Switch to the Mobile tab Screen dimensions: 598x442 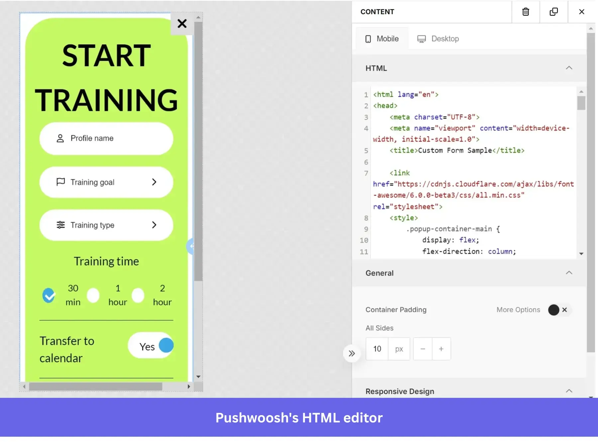tap(387, 39)
